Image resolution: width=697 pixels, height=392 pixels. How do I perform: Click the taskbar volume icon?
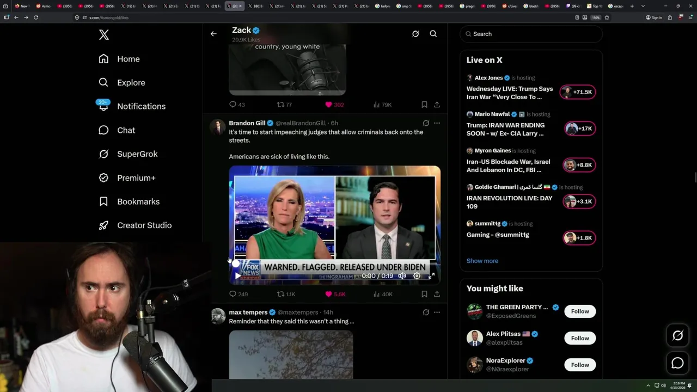tap(663, 385)
